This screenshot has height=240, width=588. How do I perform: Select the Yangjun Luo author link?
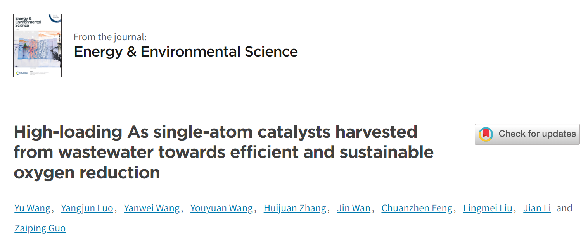(87, 208)
